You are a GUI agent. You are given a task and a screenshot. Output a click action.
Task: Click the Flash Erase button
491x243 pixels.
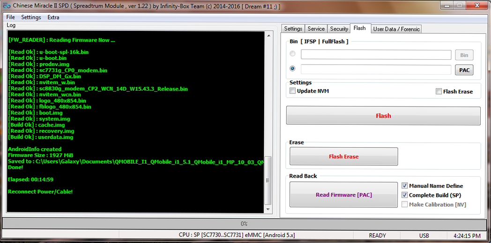click(343, 157)
